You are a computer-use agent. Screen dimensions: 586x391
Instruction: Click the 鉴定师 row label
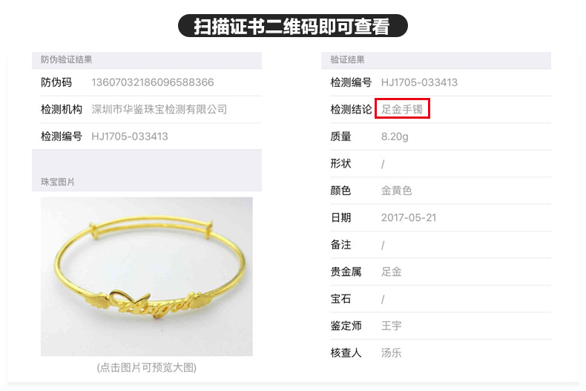pos(346,326)
